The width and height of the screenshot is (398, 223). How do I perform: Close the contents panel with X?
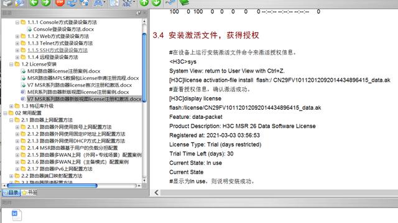tap(145, 12)
